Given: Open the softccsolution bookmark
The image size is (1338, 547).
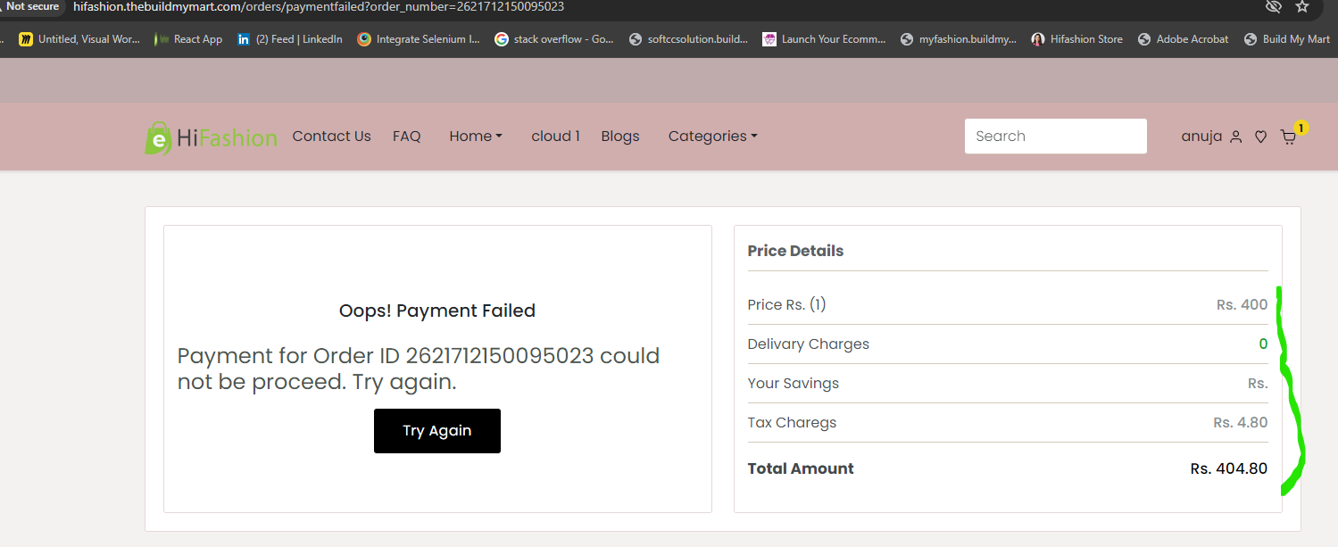Looking at the screenshot, I should [x=688, y=39].
